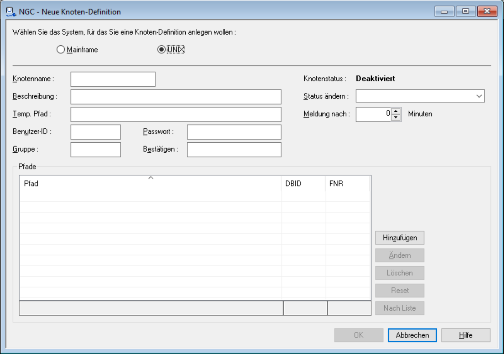Select the UNIX system option
This screenshot has width=504, height=354.
(x=162, y=50)
